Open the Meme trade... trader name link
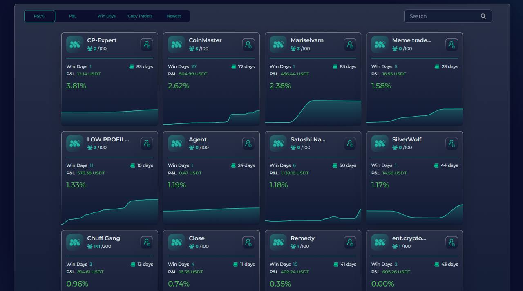Viewport: 523px width, 291px height. tap(411, 40)
